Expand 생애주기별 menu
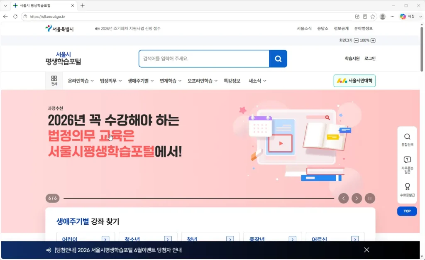425x260 pixels. point(141,81)
